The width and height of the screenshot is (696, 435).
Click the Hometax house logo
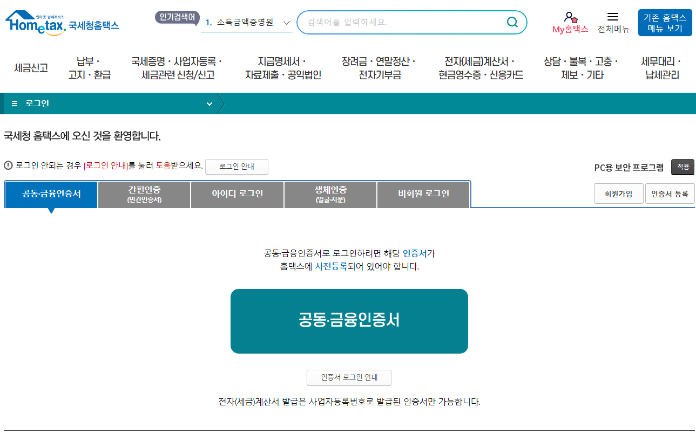pyautogui.click(x=36, y=23)
